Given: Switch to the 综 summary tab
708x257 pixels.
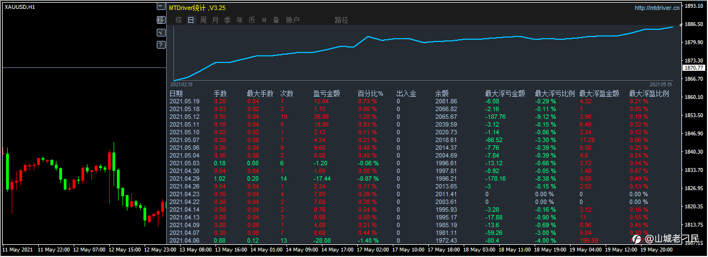Looking at the screenshot, I should [178, 20].
